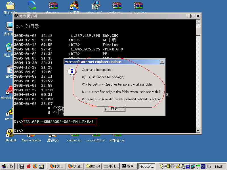The image size is (227, 170).
Task: Switch to Microsof... taskbar item
Action: pos(147,166)
